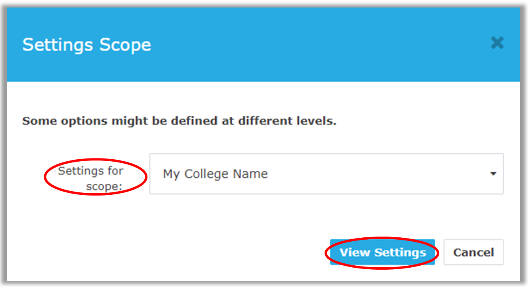The width and height of the screenshot is (528, 287).
Task: Select the My College Name text
Action: (215, 174)
